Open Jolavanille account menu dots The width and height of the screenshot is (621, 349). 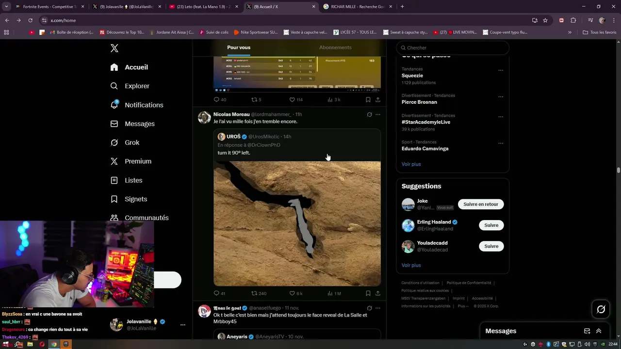tap(182, 325)
